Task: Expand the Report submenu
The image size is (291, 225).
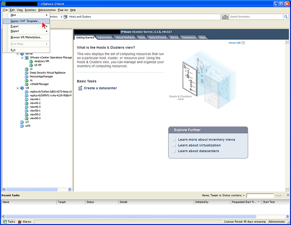Action: [x=30, y=31]
